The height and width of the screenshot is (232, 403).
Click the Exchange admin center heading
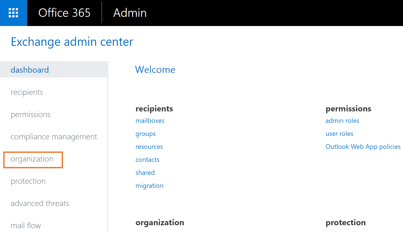click(72, 42)
